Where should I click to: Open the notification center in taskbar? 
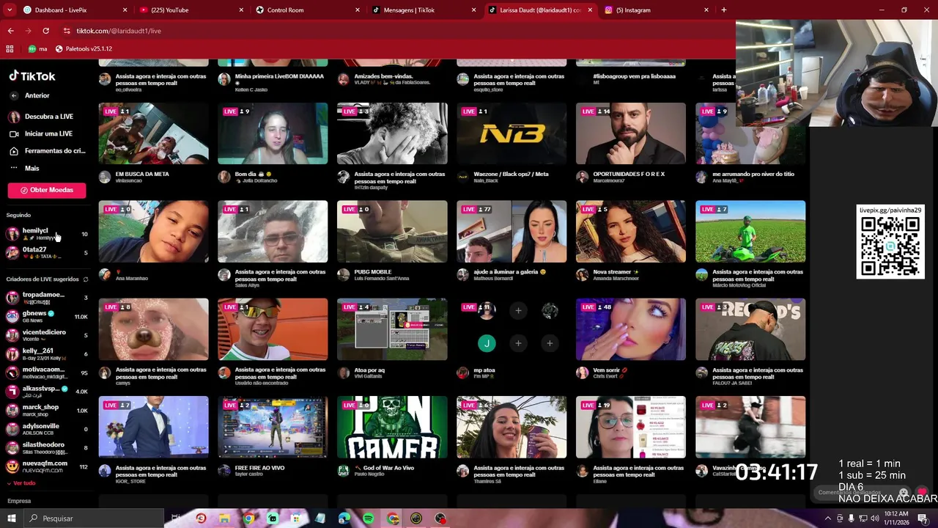(x=923, y=518)
